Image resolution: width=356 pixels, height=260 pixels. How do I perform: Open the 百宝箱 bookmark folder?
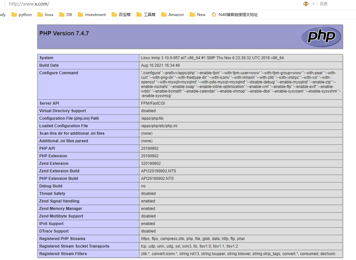(x=121, y=14)
